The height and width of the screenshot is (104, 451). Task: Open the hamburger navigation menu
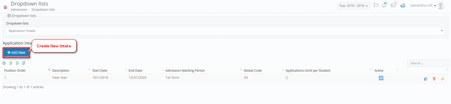(x=5, y=7)
